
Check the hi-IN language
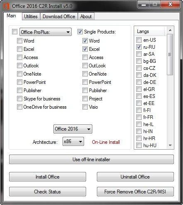[x=139, y=131]
